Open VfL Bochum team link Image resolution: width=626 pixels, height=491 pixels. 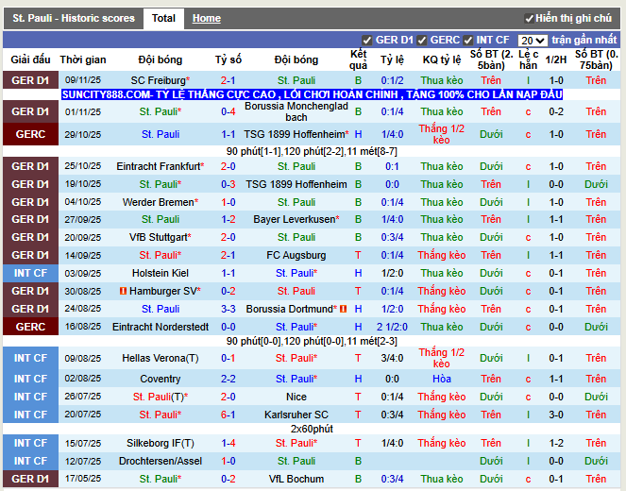point(296,479)
